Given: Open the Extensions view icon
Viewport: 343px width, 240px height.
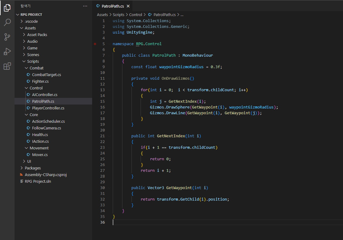Looking at the screenshot, I should [x=7, y=66].
